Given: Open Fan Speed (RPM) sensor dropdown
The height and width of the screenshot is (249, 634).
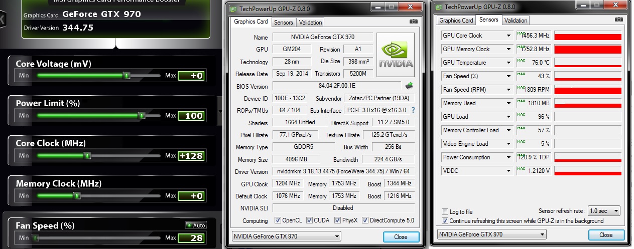Looking at the screenshot, I should (x=509, y=90).
